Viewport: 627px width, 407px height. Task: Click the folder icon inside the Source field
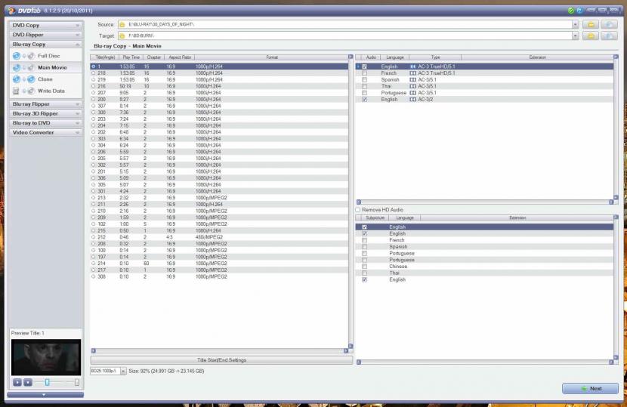[122, 25]
